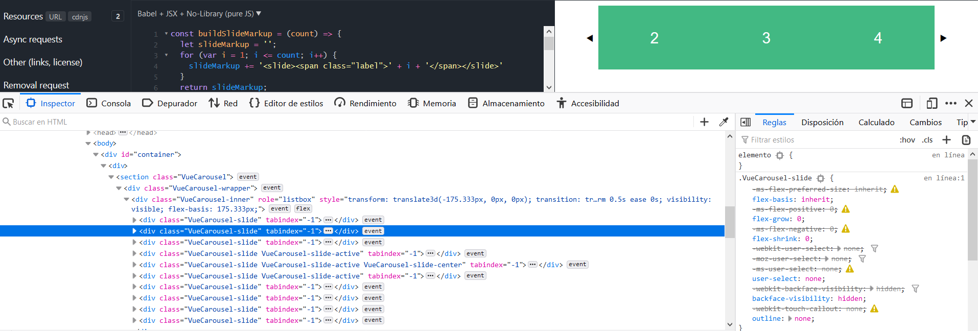Create a new node with plus icon
This screenshot has height=331, width=978.
coord(704,122)
